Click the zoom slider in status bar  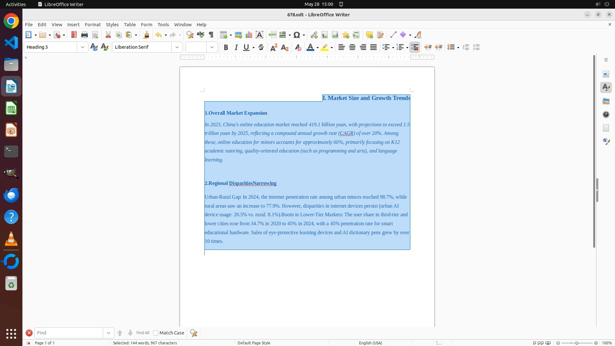coord(577,343)
